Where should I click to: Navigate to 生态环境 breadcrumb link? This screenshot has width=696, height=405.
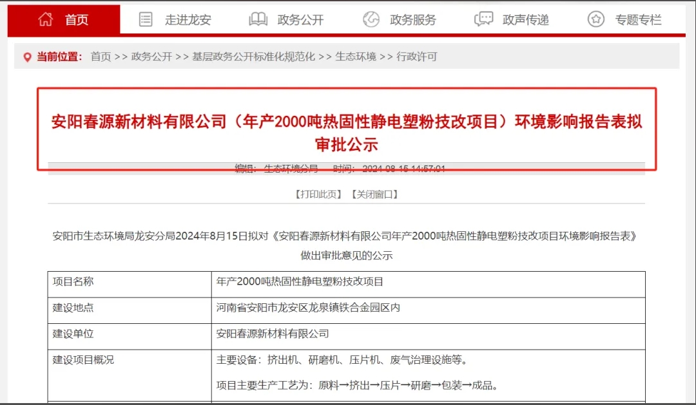356,57
